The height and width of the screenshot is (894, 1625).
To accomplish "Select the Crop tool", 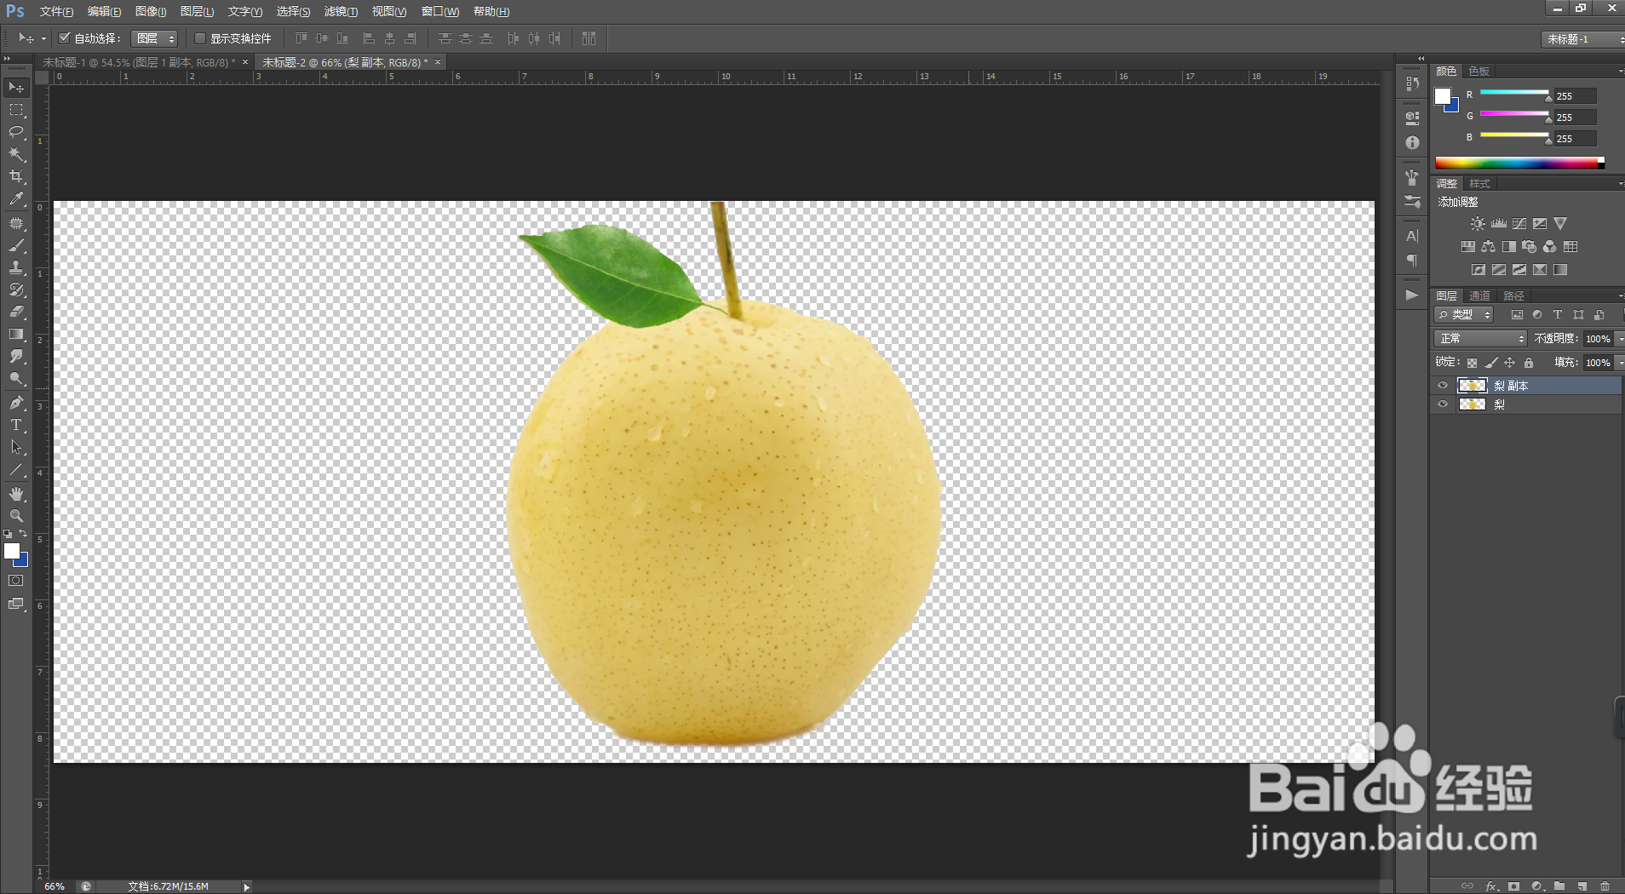I will pyautogui.click(x=16, y=176).
